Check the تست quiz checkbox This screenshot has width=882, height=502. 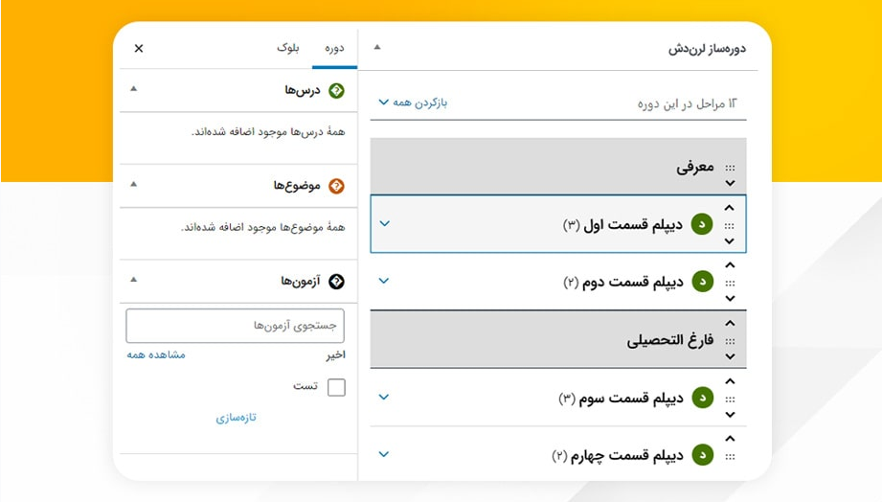[336, 387]
